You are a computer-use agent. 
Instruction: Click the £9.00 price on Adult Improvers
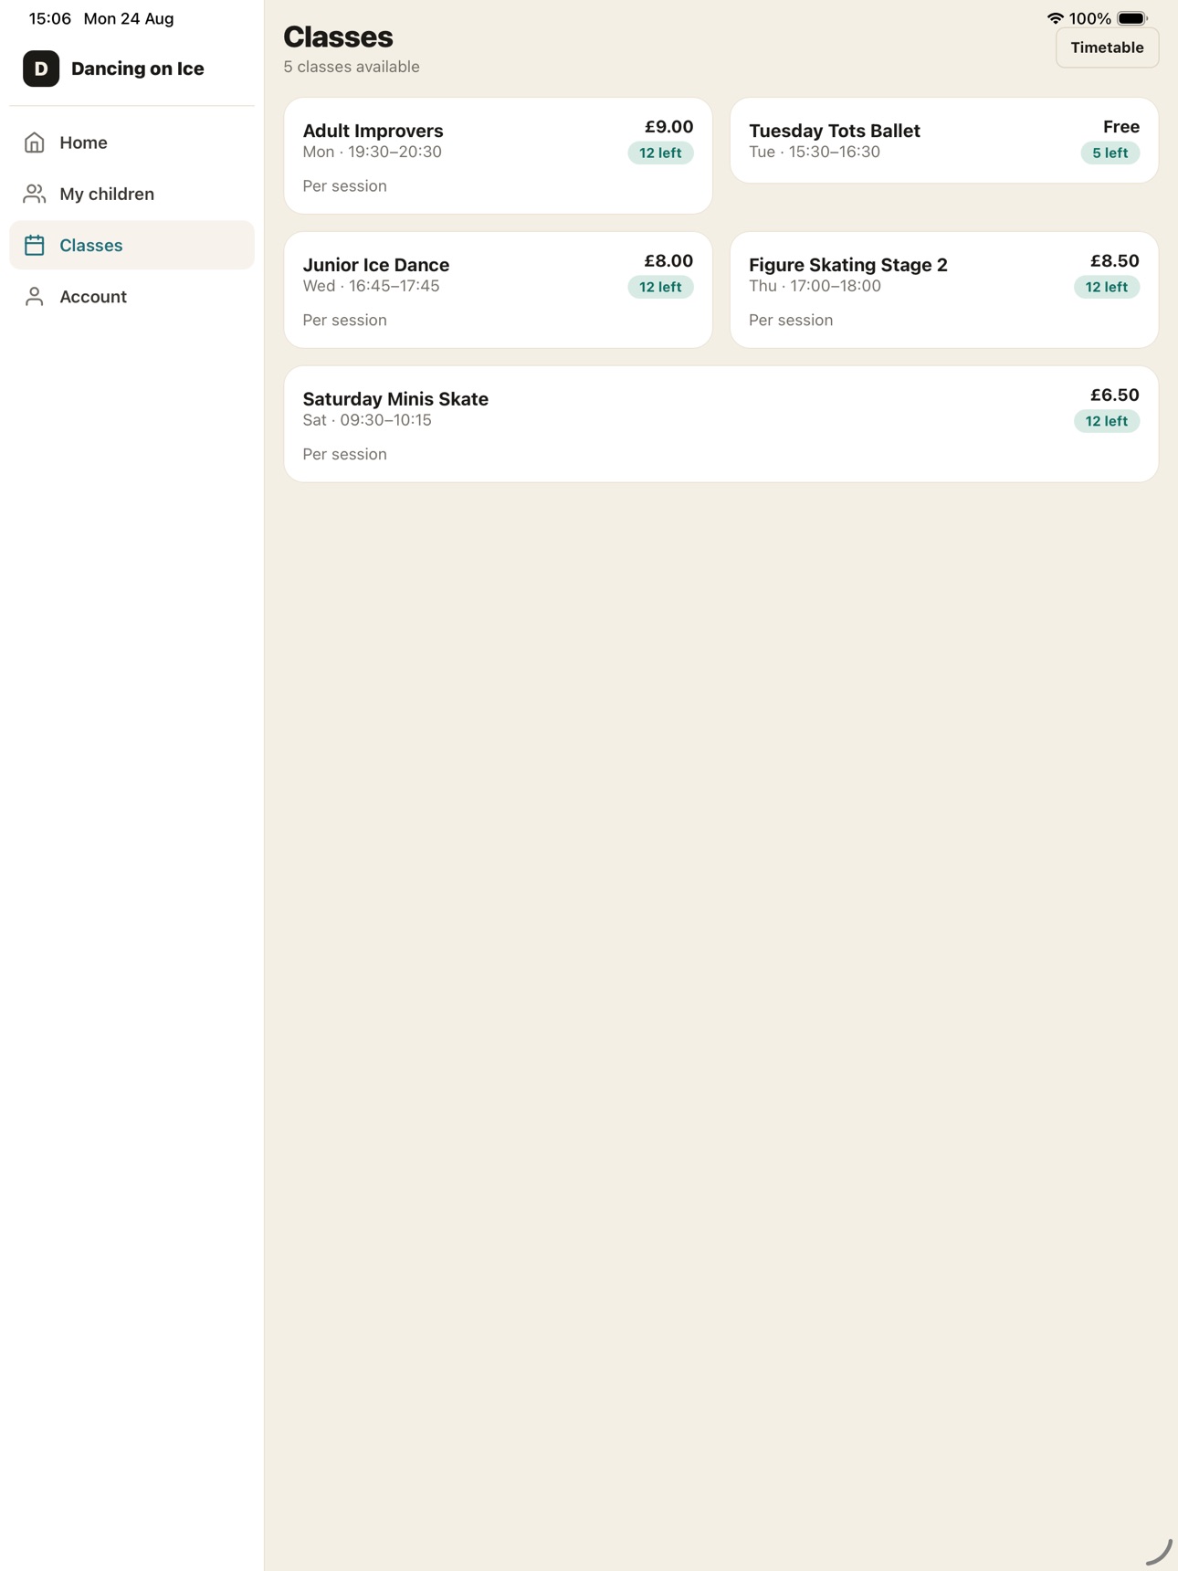(x=668, y=127)
